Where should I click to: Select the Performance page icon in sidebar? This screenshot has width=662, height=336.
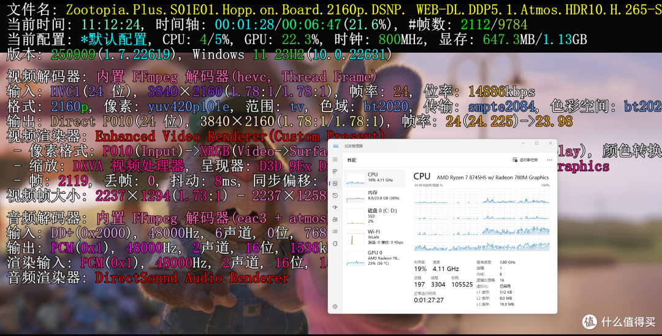coord(335,183)
